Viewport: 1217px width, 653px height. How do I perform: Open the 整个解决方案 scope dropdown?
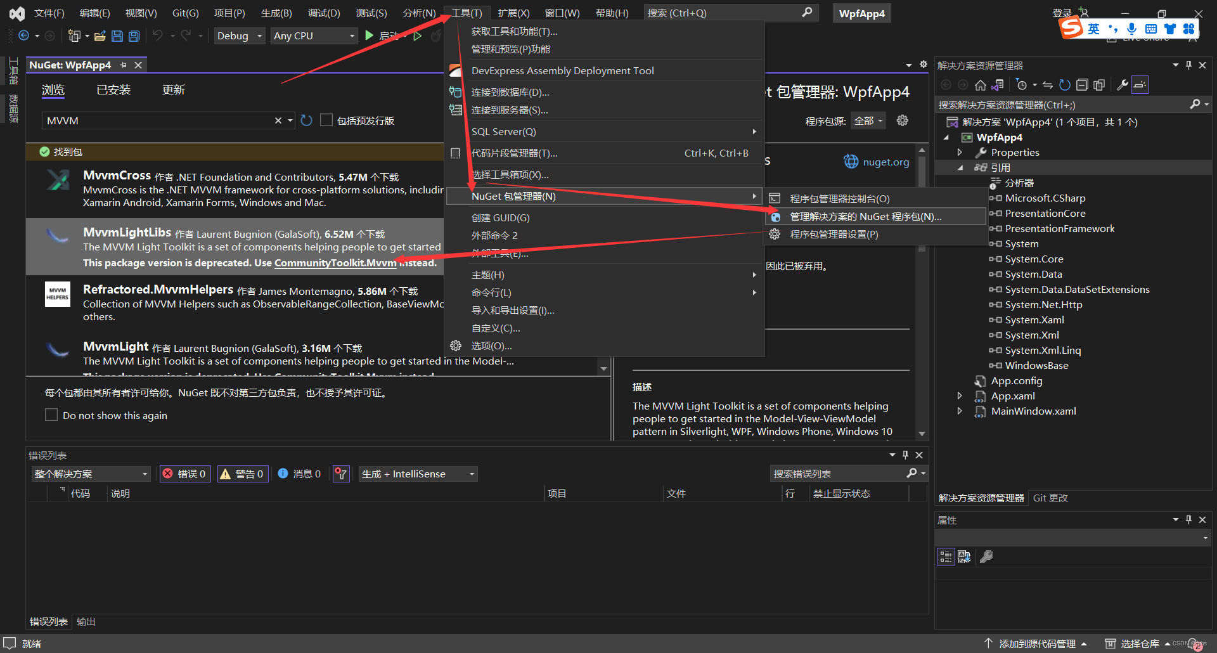pyautogui.click(x=91, y=474)
